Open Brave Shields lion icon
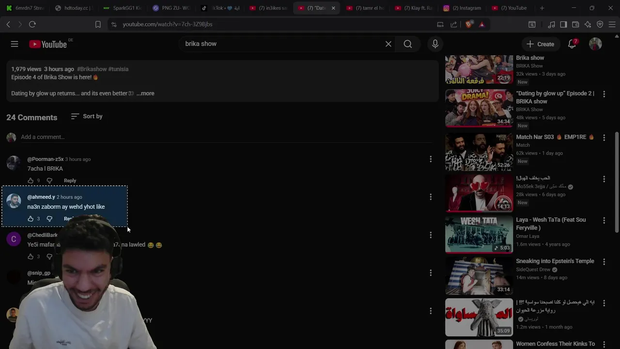The width and height of the screenshot is (620, 349). [468, 24]
